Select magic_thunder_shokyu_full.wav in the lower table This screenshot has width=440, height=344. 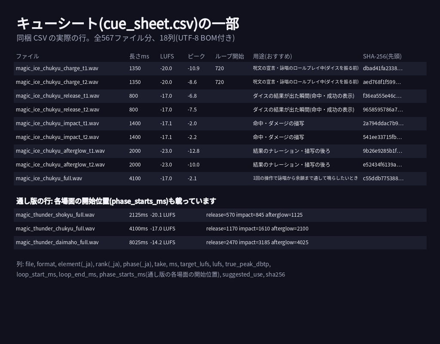pos(55,215)
